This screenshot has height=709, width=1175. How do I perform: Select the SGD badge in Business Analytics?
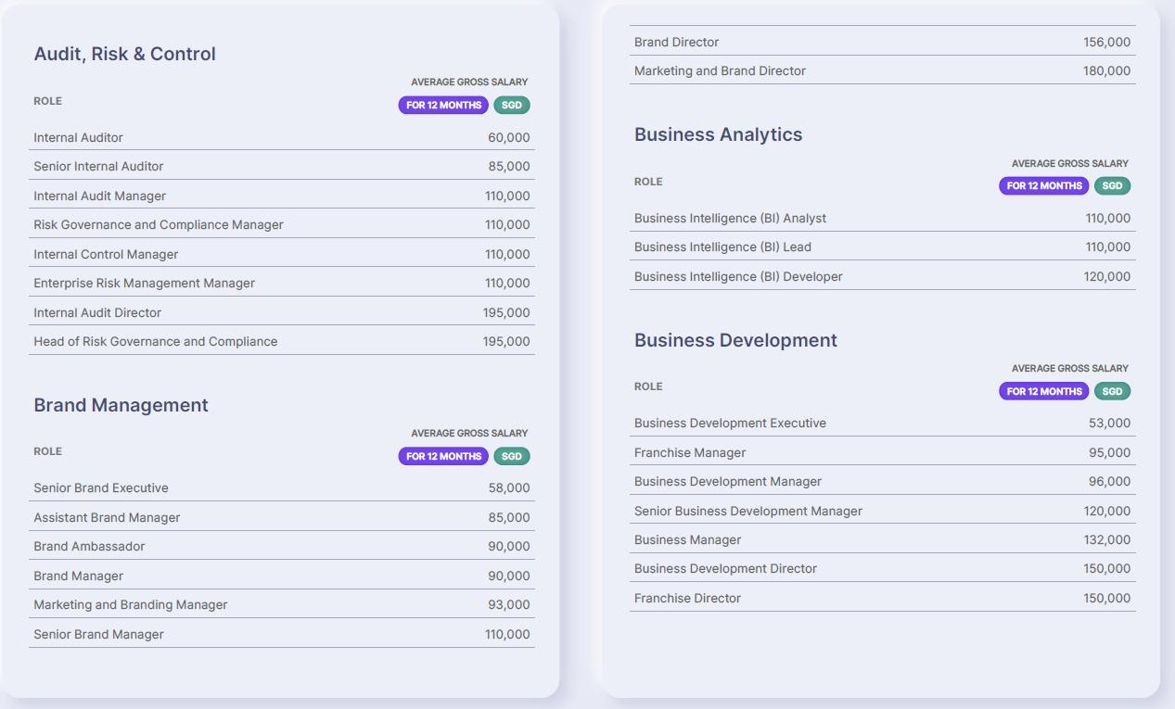point(1112,185)
